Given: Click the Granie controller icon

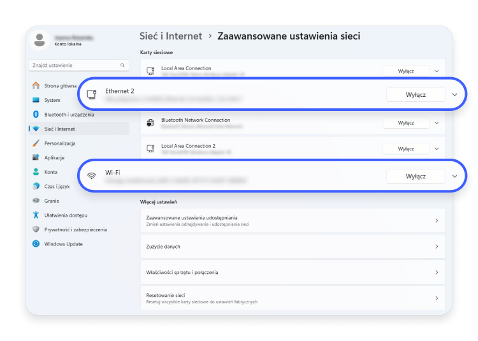Looking at the screenshot, I should [x=36, y=201].
